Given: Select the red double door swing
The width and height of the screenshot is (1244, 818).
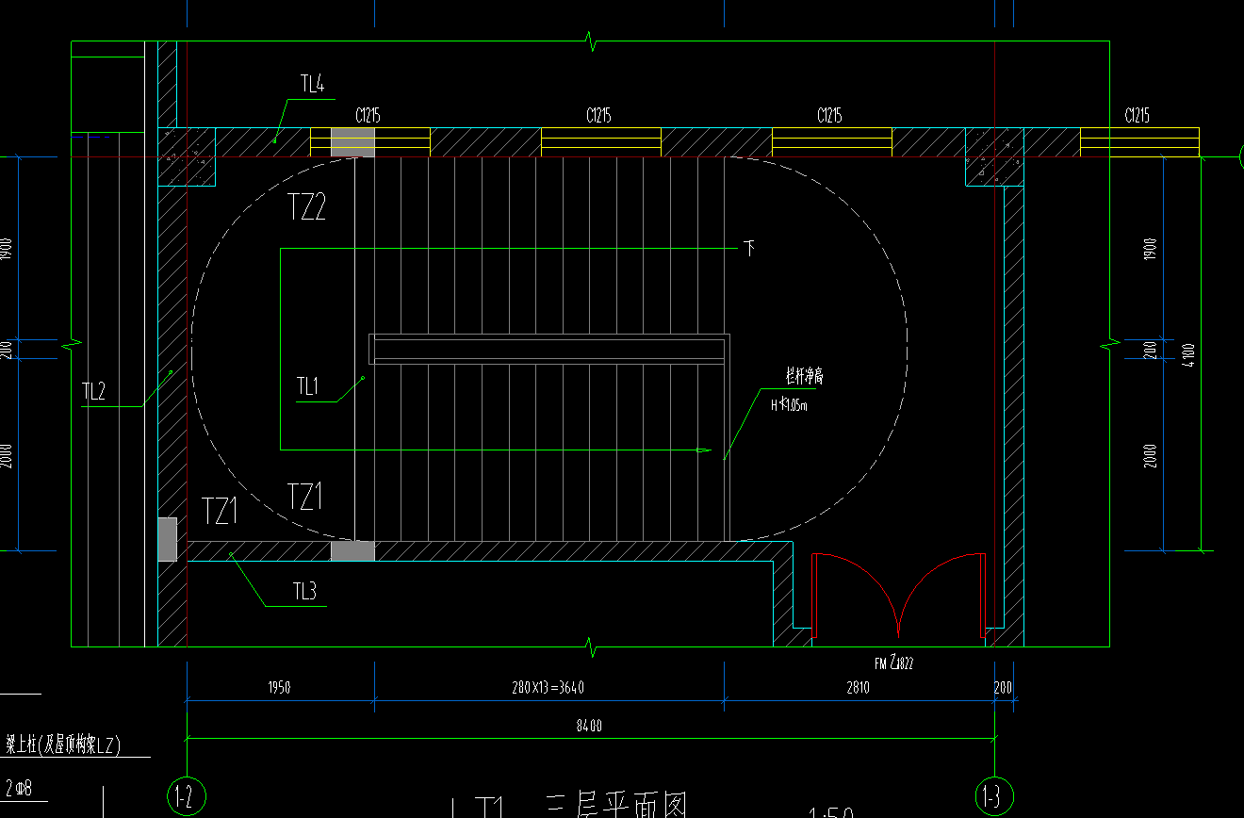Looking at the screenshot, I should click(x=899, y=595).
